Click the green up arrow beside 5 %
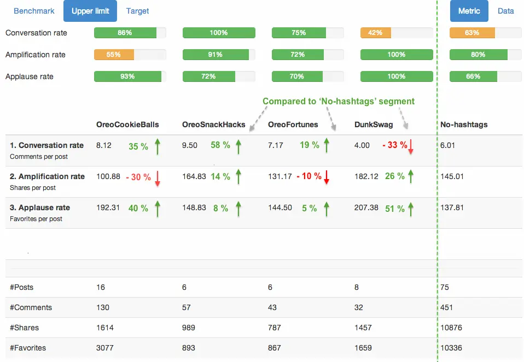This screenshot has width=524, height=362. (x=327, y=209)
